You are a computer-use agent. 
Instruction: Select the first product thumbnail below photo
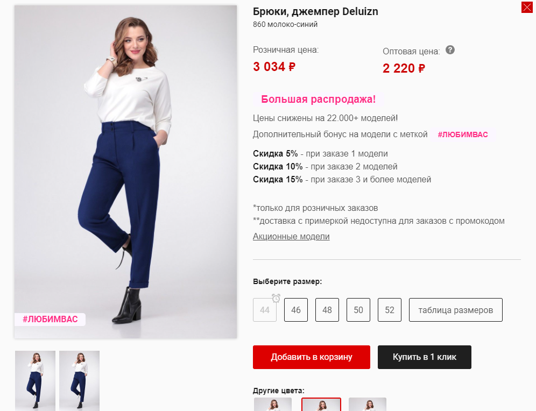coord(36,380)
